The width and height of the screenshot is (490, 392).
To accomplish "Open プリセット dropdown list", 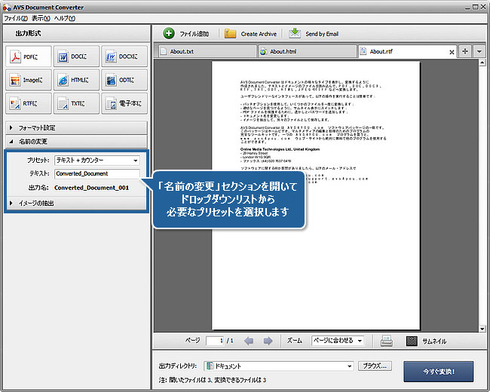I will coord(97,161).
